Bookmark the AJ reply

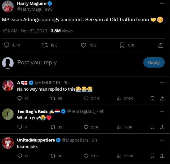[x=152, y=98]
